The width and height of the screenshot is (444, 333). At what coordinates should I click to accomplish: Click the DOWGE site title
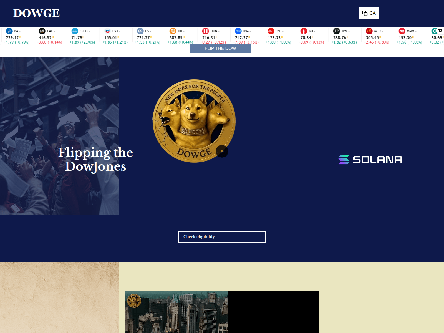37,13
